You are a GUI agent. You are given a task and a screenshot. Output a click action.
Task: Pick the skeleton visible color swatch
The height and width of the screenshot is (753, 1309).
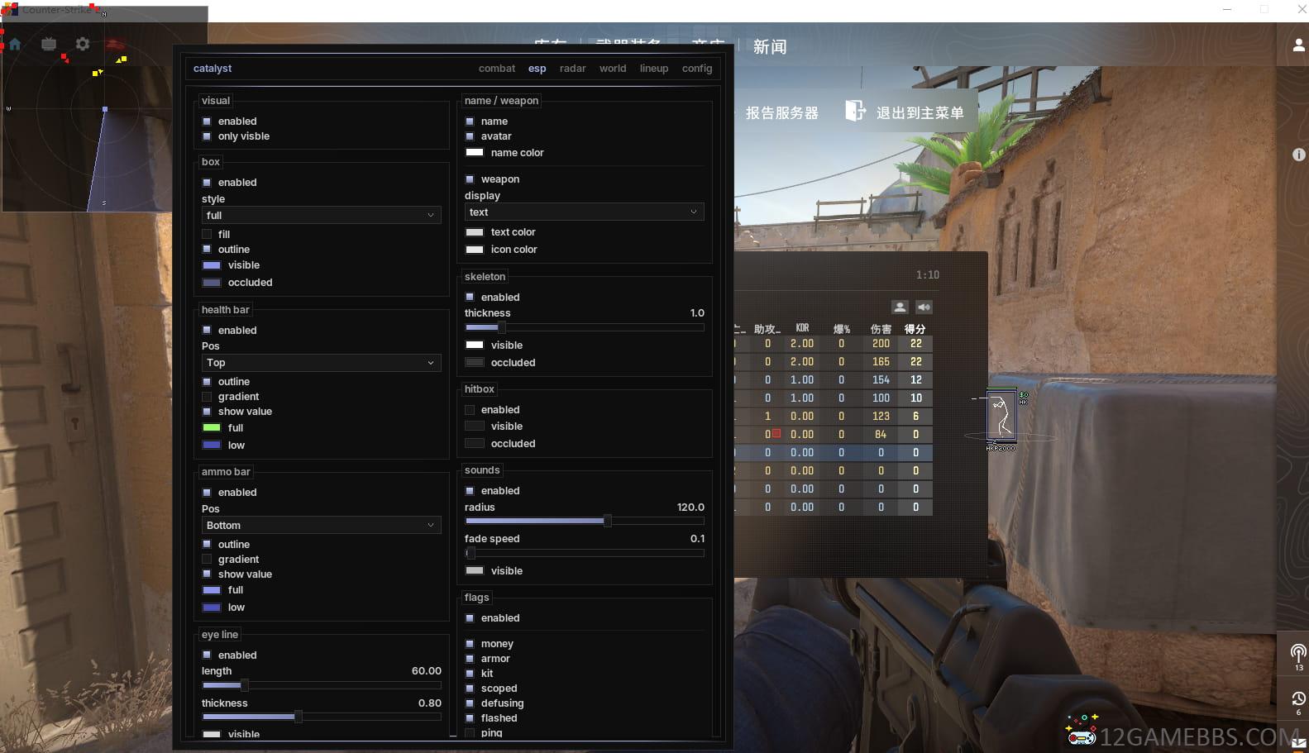pos(475,346)
